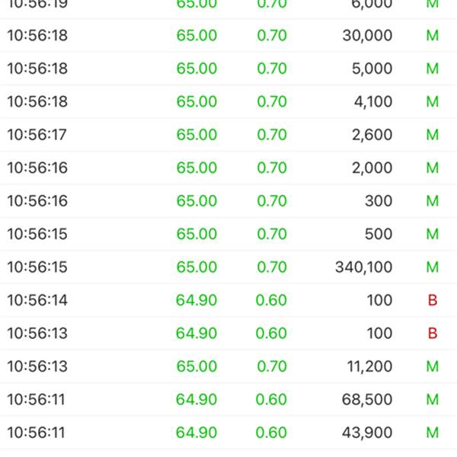Click the 0.70 change value beside 2,600
This screenshot has width=457, height=457.
[x=272, y=135]
